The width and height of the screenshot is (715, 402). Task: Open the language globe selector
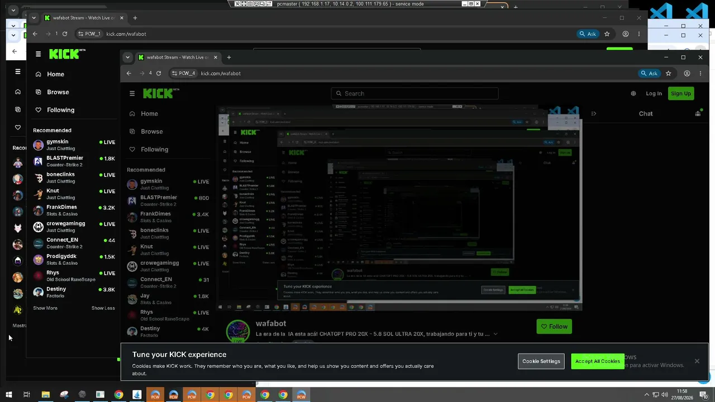(x=633, y=93)
